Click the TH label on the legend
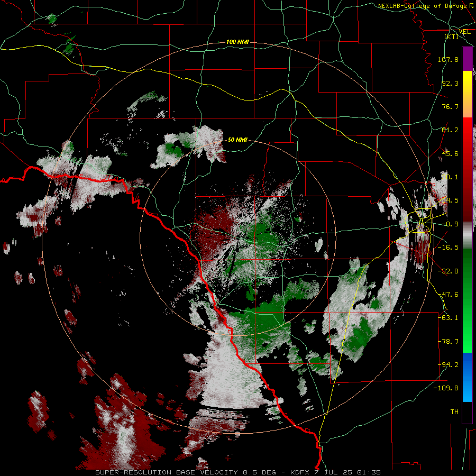 pyautogui.click(x=454, y=412)
